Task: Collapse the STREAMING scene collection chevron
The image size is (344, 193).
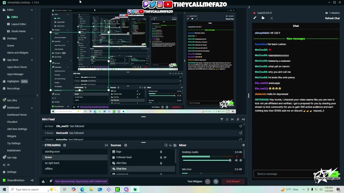Action: (43, 145)
